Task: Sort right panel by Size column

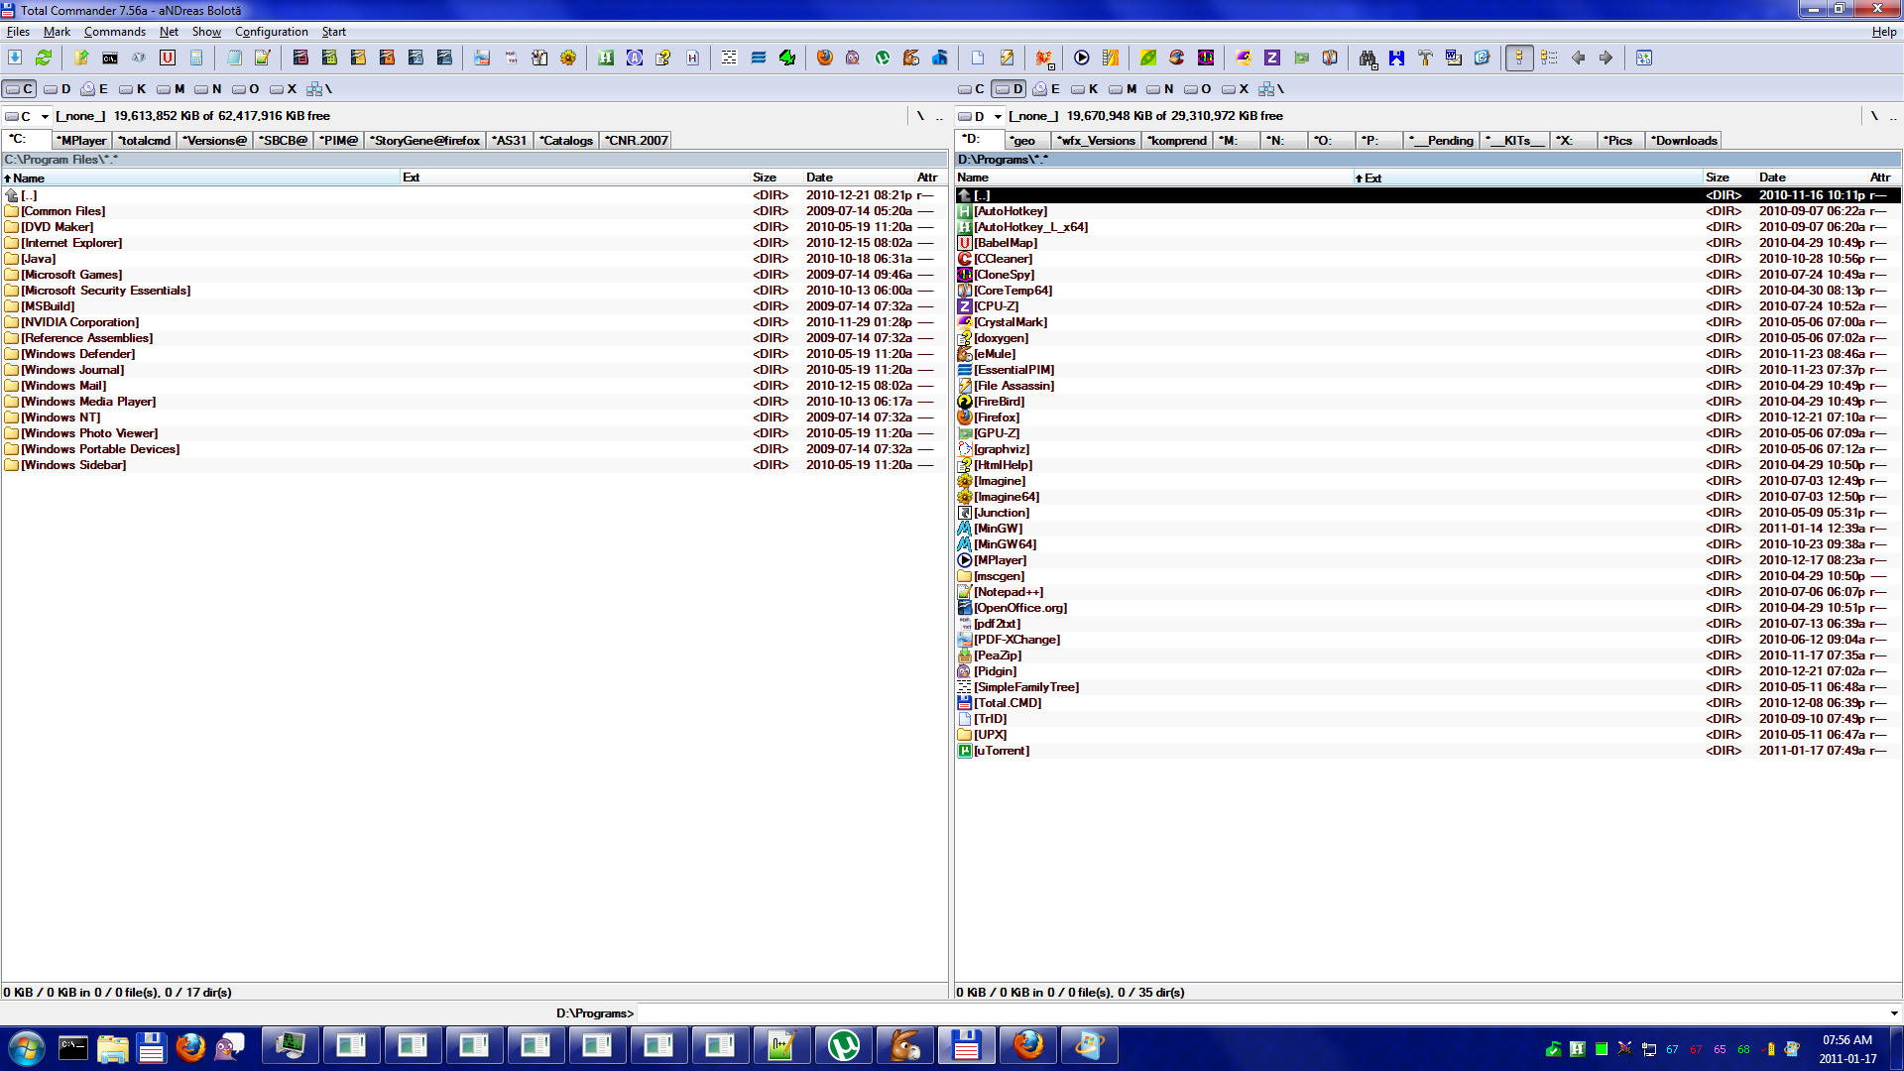Action: coord(1728,178)
